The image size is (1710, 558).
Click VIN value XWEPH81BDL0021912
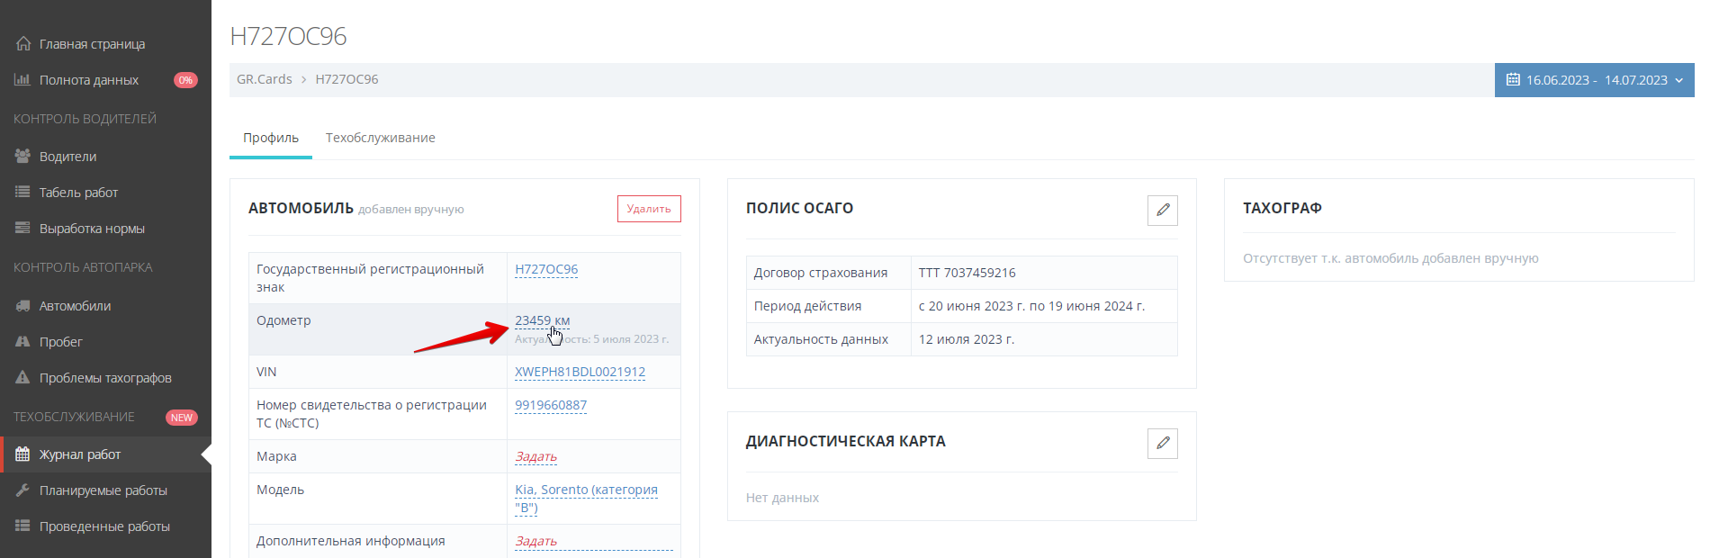(x=580, y=372)
